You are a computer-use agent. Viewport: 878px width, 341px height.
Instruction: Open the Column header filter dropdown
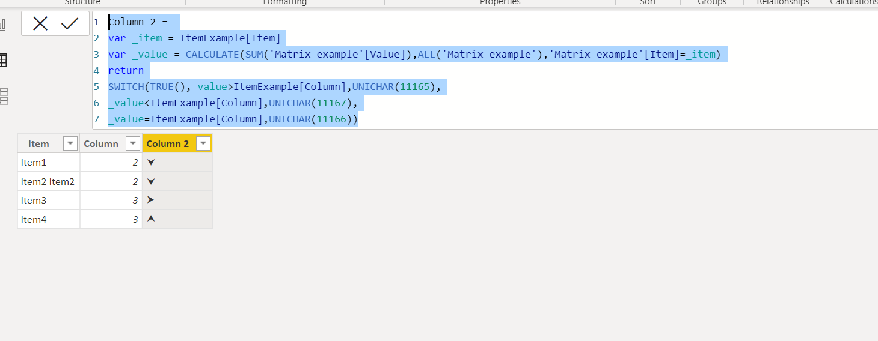point(133,143)
